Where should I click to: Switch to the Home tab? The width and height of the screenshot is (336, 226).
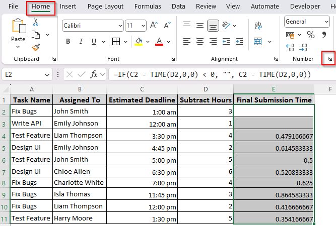click(x=40, y=7)
